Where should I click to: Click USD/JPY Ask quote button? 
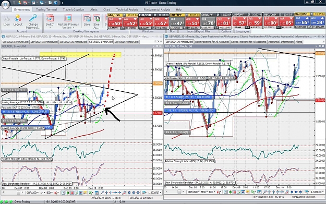pos(255,21)
